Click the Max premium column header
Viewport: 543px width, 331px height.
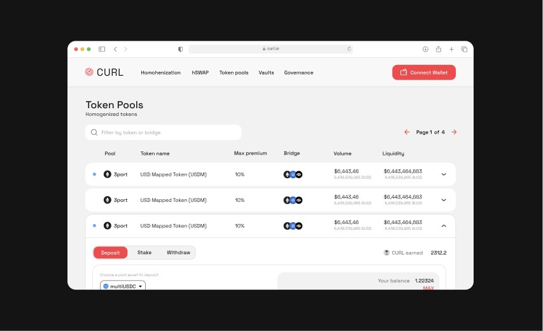250,153
